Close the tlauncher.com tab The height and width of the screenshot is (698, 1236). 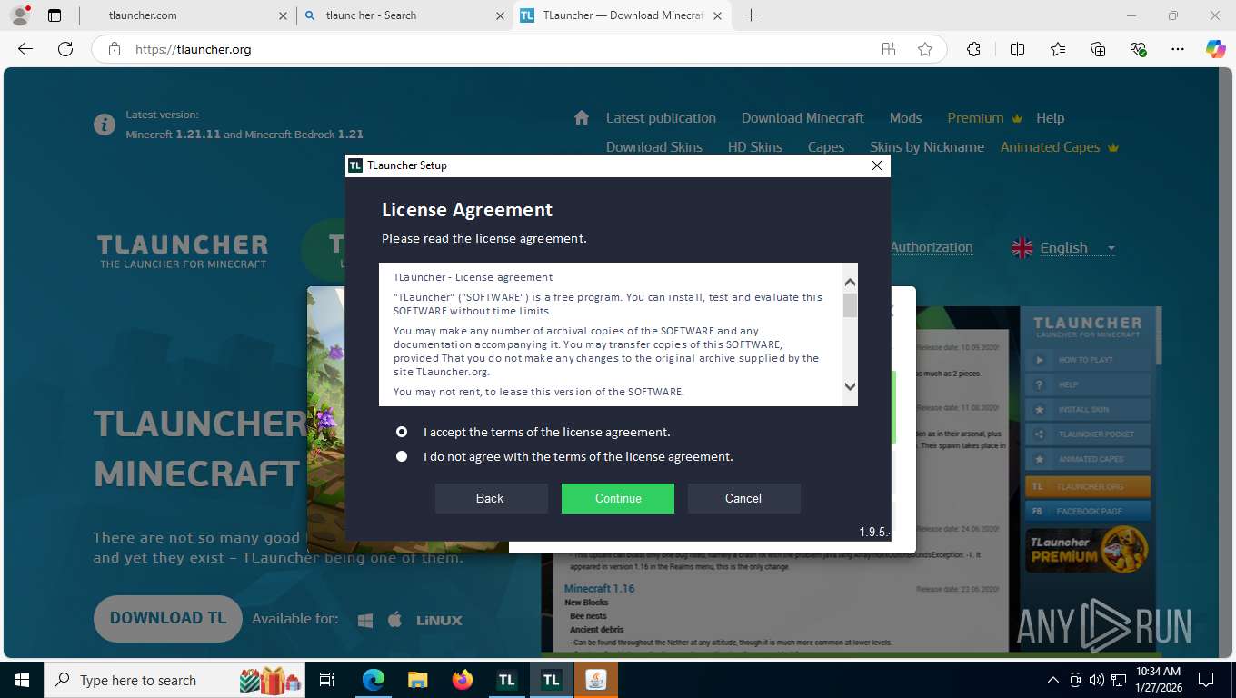283,15
